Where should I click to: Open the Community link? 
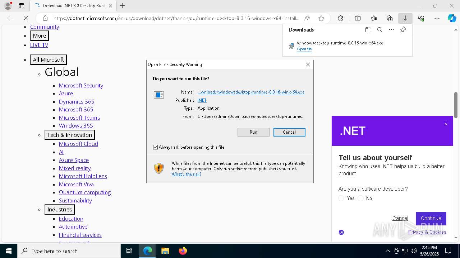45,27
